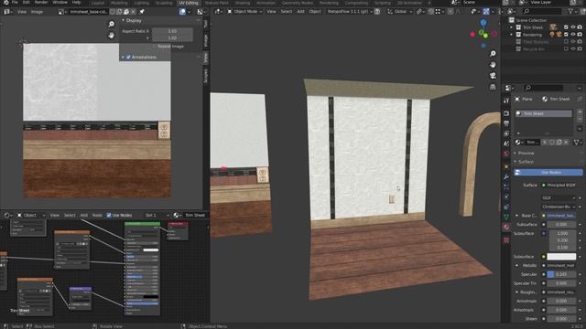This screenshot has height=329, width=586.
Task: Click the zoom magnifier icon in image editor
Action: (x=112, y=25)
